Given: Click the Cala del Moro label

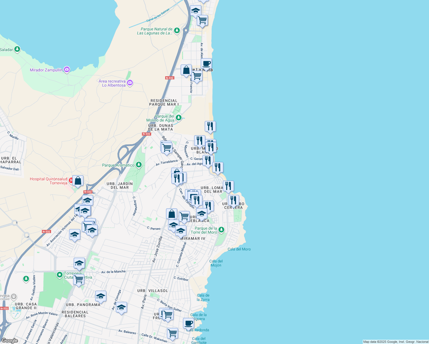Looking at the screenshot, I should [x=239, y=249].
